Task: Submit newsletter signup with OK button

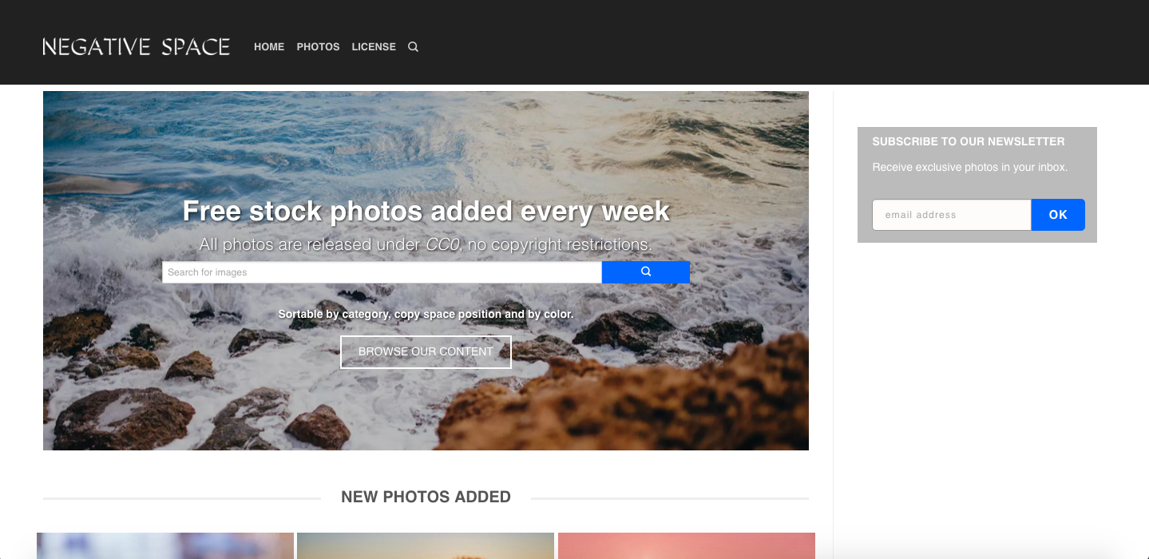Action: point(1058,215)
